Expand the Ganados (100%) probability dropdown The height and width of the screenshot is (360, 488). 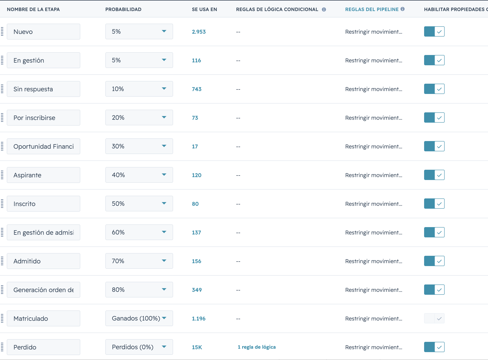[x=139, y=318]
